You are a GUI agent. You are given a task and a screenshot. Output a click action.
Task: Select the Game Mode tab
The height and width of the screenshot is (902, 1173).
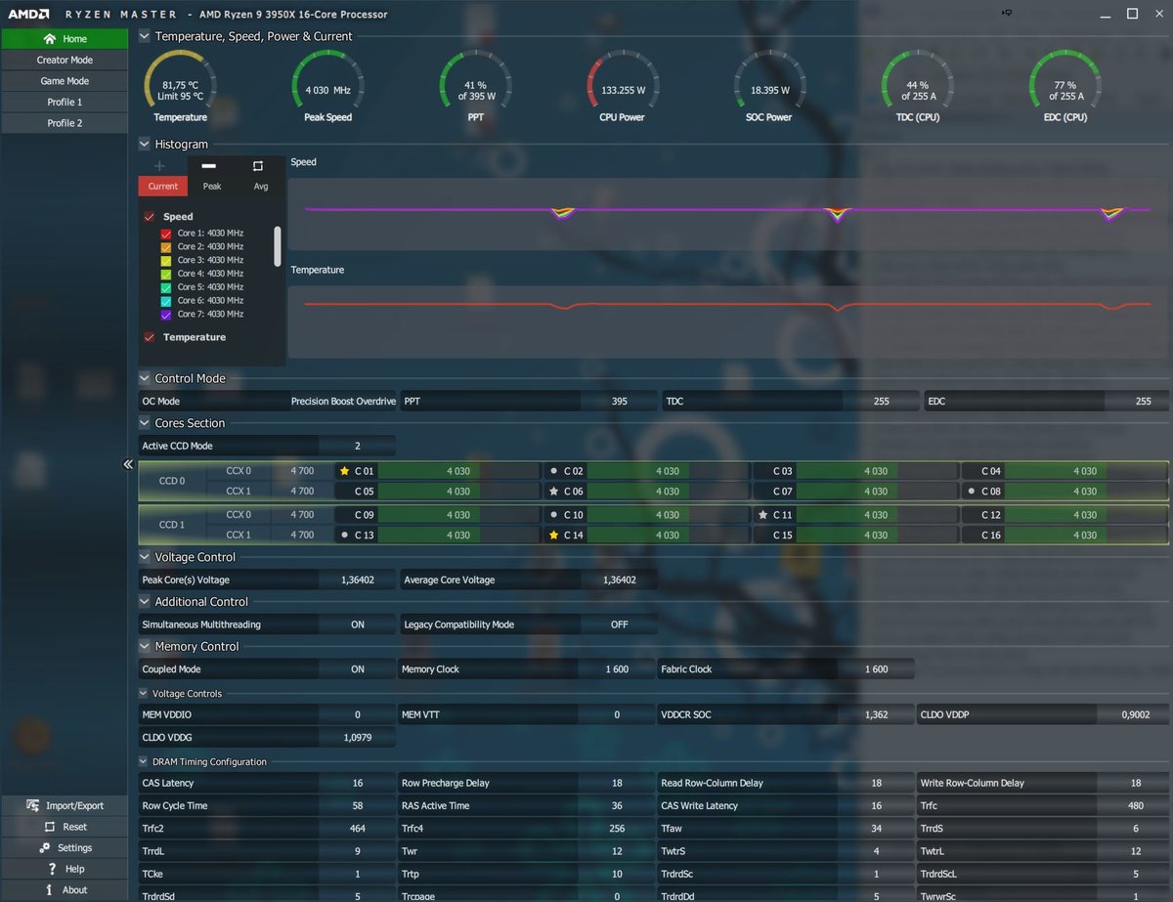(x=65, y=81)
